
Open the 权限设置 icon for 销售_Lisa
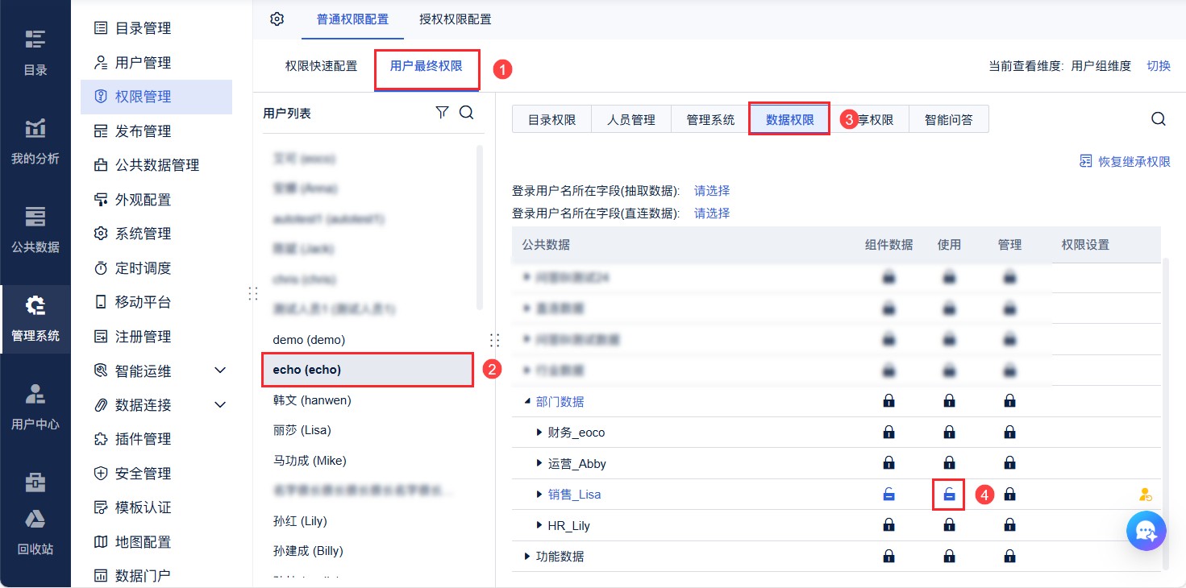pos(1145,495)
